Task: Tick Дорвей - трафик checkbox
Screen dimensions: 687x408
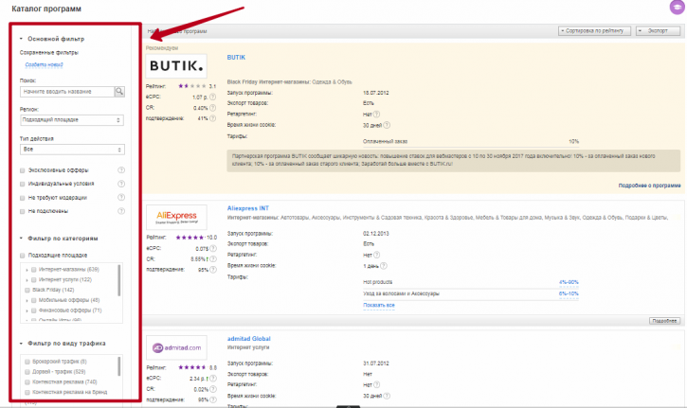Action: [27, 372]
